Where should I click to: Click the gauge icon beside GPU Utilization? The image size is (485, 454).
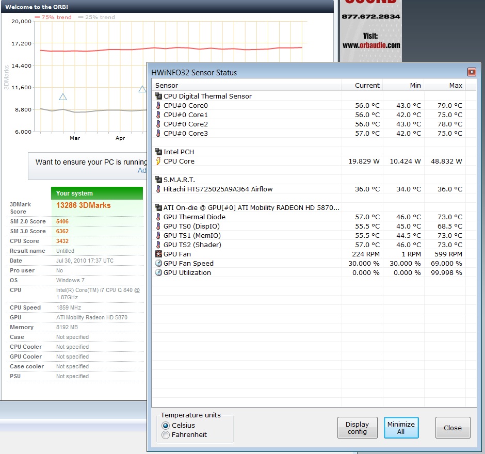(x=158, y=272)
